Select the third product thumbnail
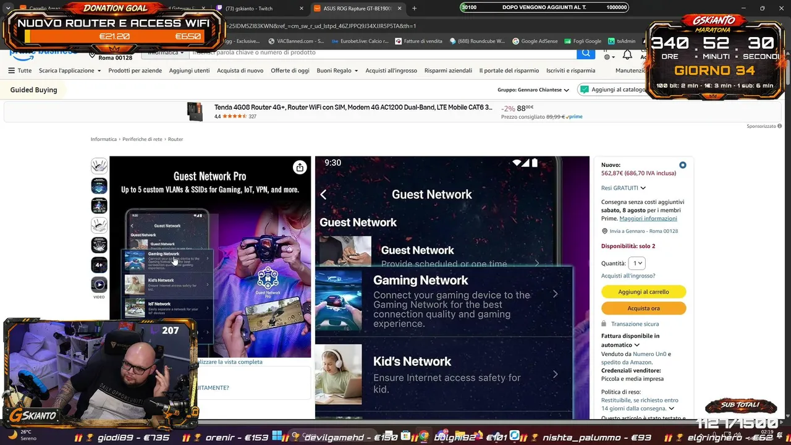The height and width of the screenshot is (445, 791). [x=99, y=205]
